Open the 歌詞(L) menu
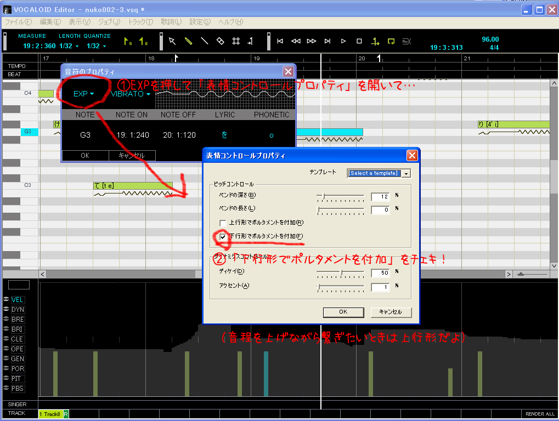The image size is (559, 421). click(x=171, y=22)
